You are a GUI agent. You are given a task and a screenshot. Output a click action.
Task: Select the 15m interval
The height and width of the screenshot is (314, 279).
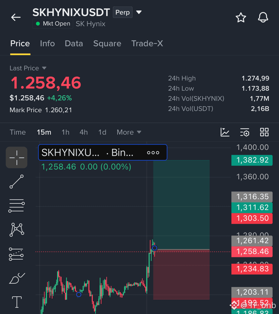(x=44, y=132)
